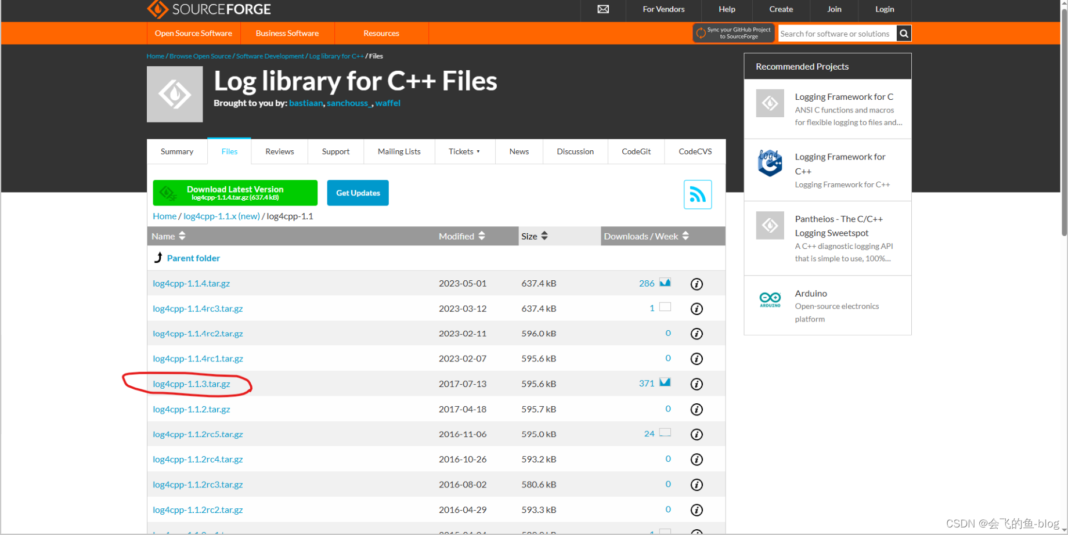This screenshot has height=535, width=1068.
Task: Click Logging Framework for C project icon
Action: pyautogui.click(x=770, y=103)
